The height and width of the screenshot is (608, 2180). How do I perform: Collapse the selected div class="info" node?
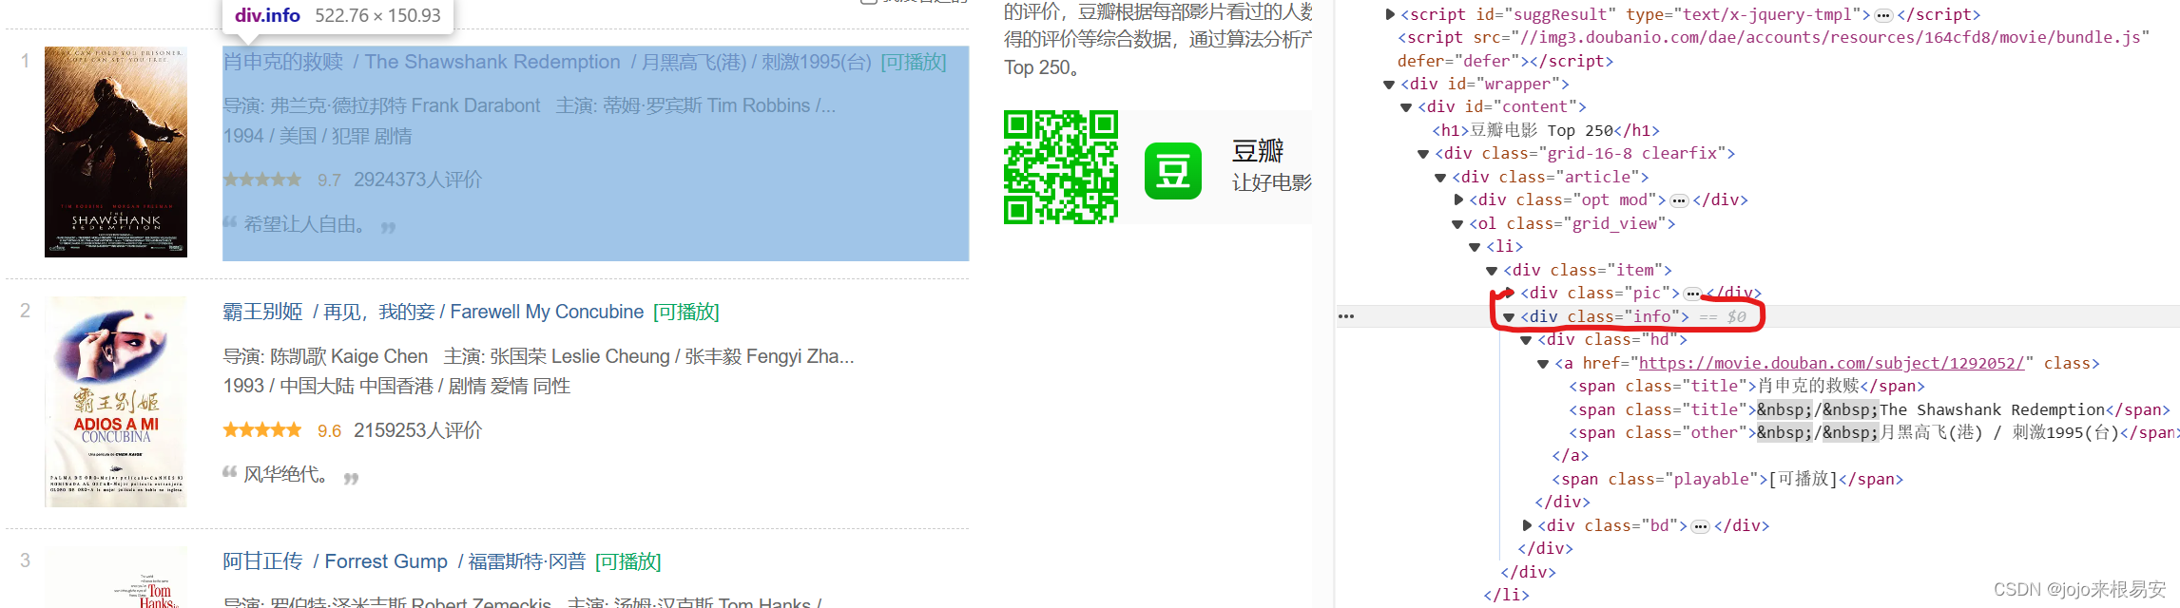click(x=1509, y=317)
